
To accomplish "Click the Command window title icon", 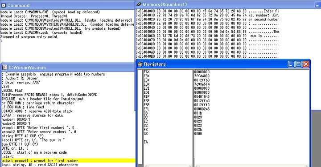I will point(4,5).
